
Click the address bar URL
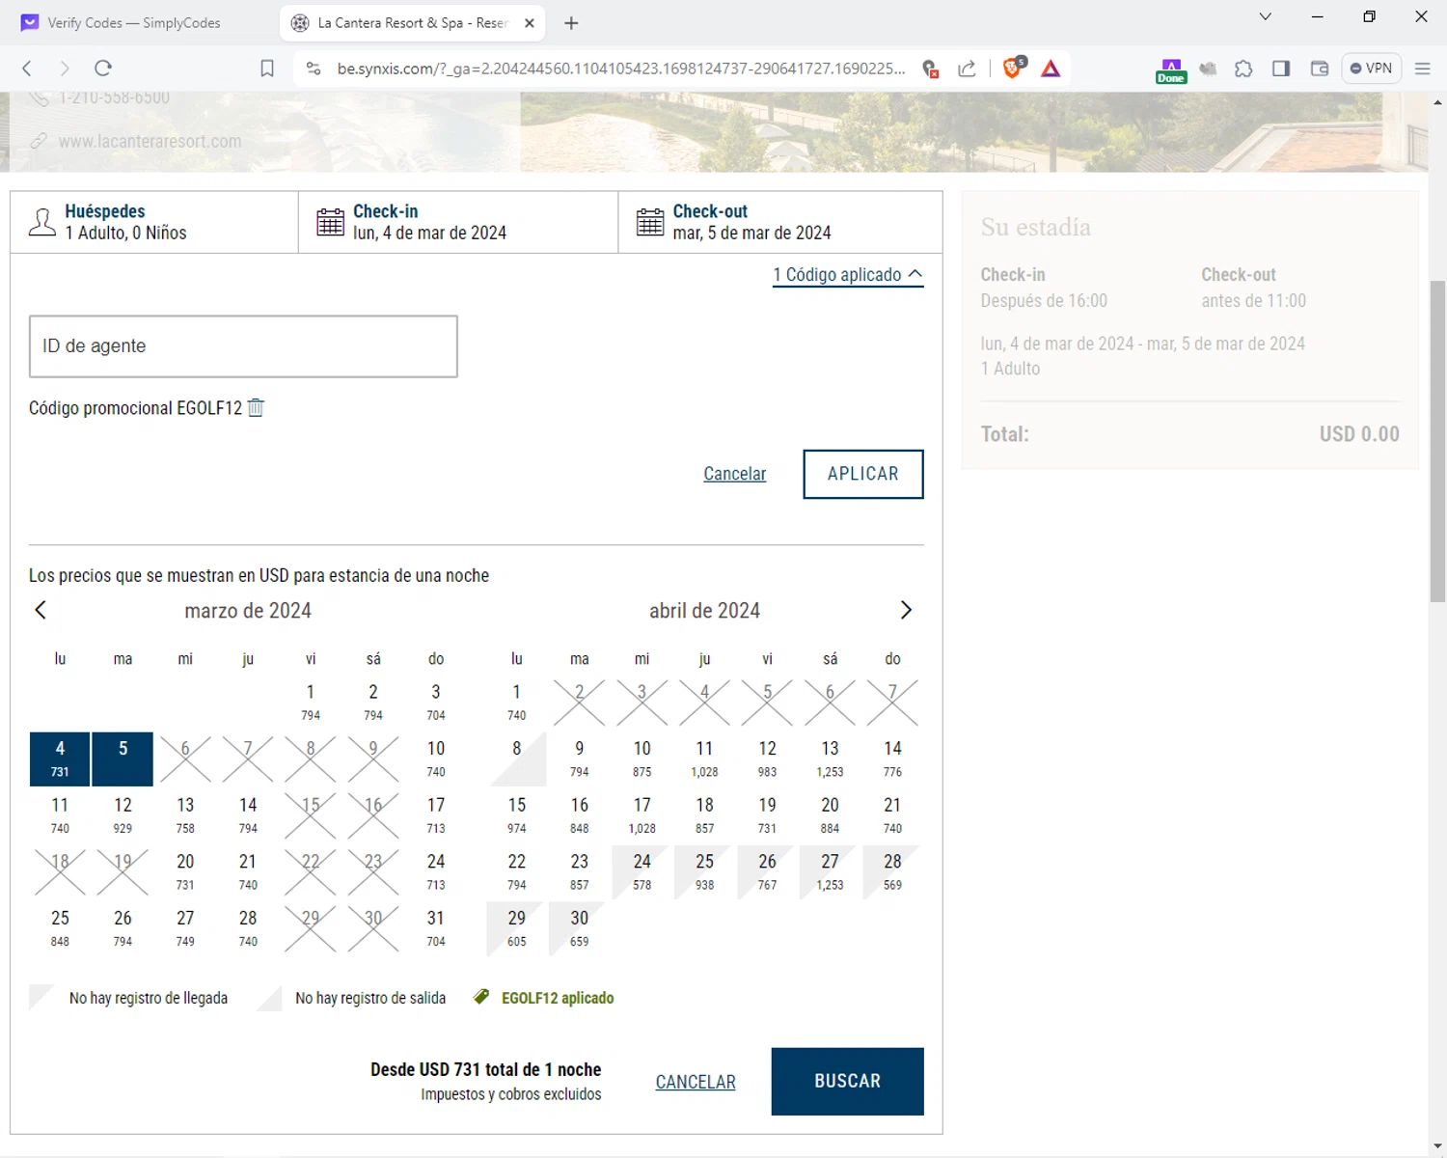621,69
